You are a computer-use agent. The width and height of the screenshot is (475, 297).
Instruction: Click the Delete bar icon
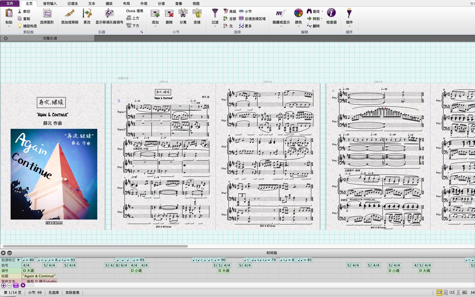tap(169, 14)
